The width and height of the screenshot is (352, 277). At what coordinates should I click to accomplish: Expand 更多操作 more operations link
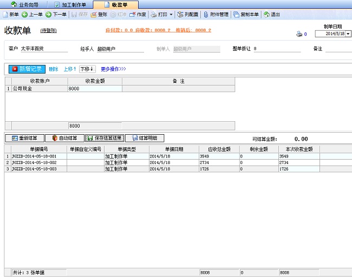[x=113, y=69]
